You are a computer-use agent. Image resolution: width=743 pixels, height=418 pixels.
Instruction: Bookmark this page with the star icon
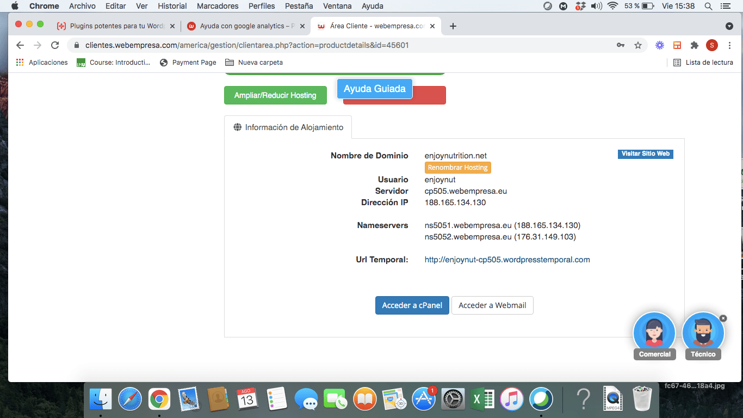pyautogui.click(x=638, y=45)
